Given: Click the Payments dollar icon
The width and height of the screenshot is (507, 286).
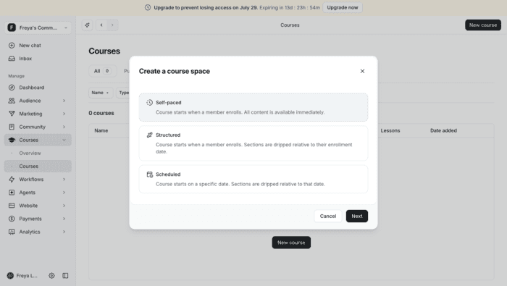Looking at the screenshot, I should tap(12, 219).
